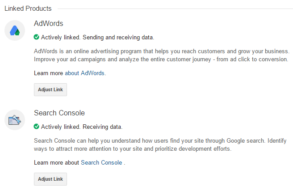This screenshot has height=191, width=293.
Task: Click the divider line beside Linked Products
Action: click(175, 8)
